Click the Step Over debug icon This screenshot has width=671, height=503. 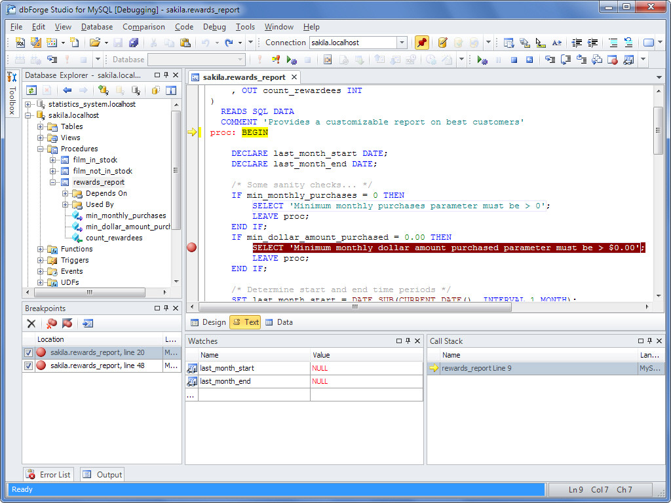point(566,60)
